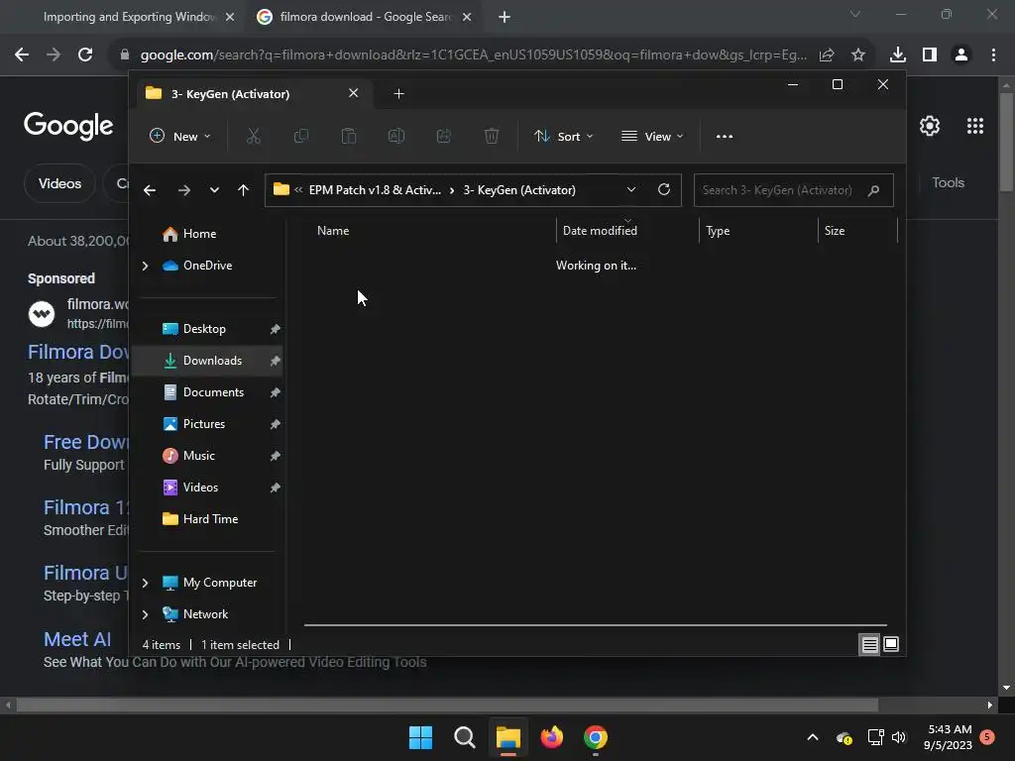The height and width of the screenshot is (761, 1015).
Task: Click Chrome's share page icon in address bar
Action: tap(826, 55)
